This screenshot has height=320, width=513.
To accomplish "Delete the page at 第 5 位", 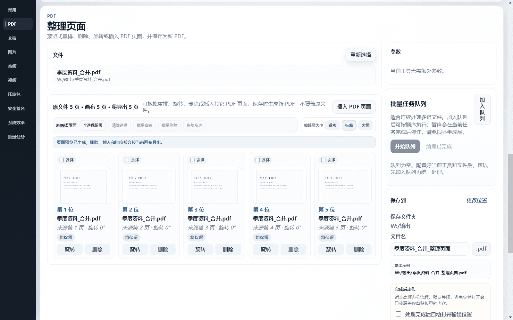I will 359,249.
